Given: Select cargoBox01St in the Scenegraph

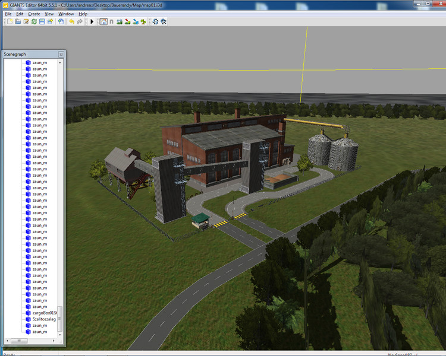Looking at the screenshot, I should (45, 313).
